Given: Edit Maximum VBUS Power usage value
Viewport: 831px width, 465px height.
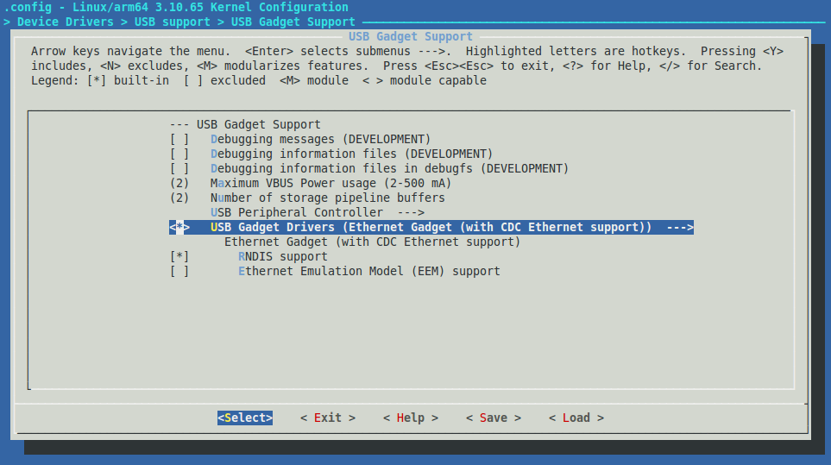Looking at the screenshot, I should coord(179,183).
